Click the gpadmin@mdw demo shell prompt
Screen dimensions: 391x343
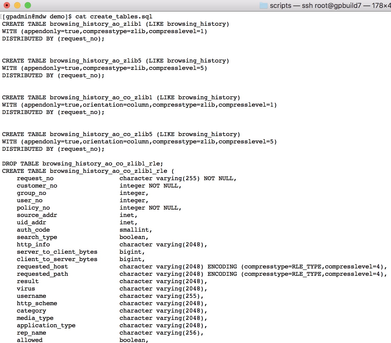click(x=37, y=16)
